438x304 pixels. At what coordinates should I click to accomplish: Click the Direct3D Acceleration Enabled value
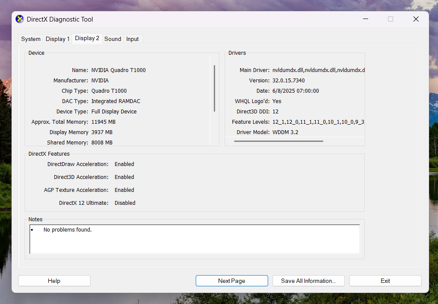click(124, 177)
